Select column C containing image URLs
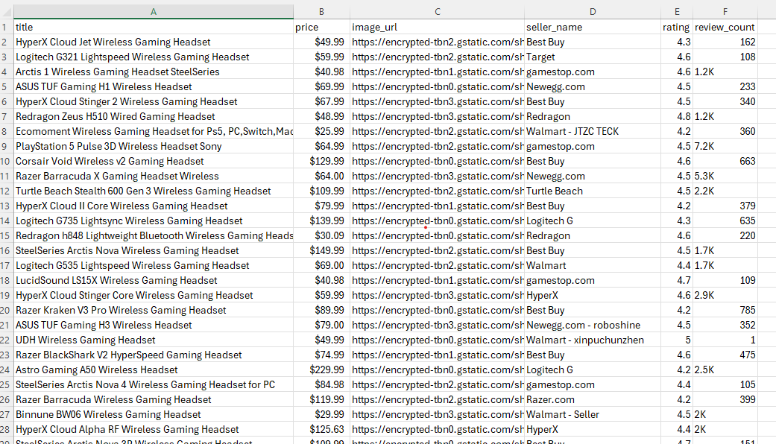 click(438, 12)
